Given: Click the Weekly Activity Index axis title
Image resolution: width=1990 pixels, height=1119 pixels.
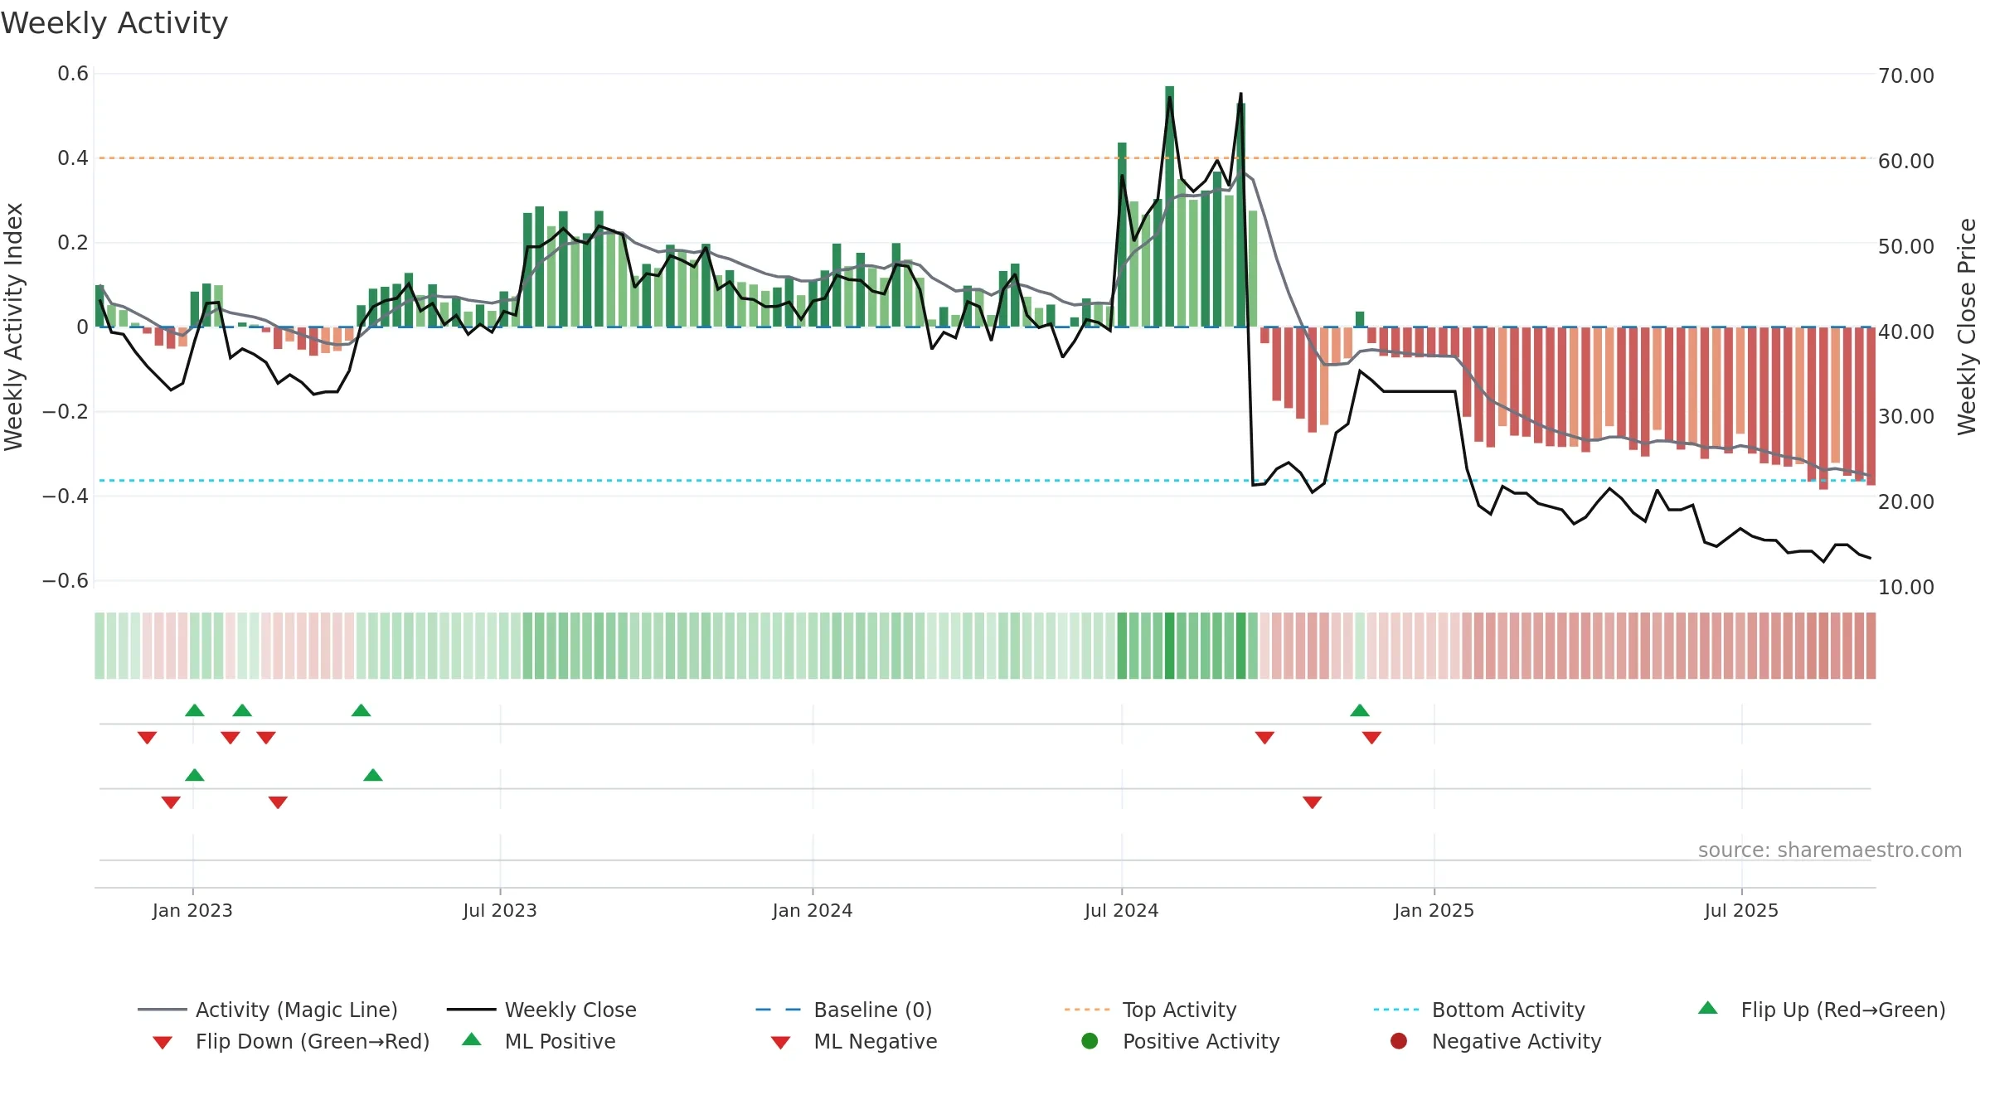Looking at the screenshot, I should point(13,327).
